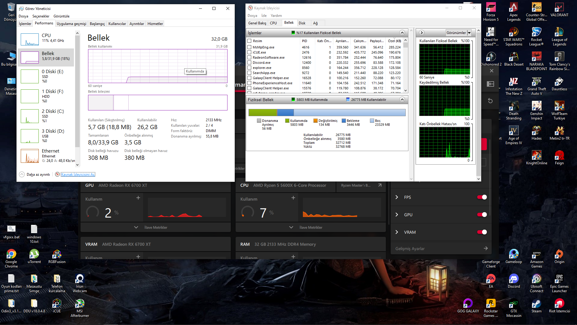Open Origin desktop icon
This screenshot has width=577, height=325.
559,257
